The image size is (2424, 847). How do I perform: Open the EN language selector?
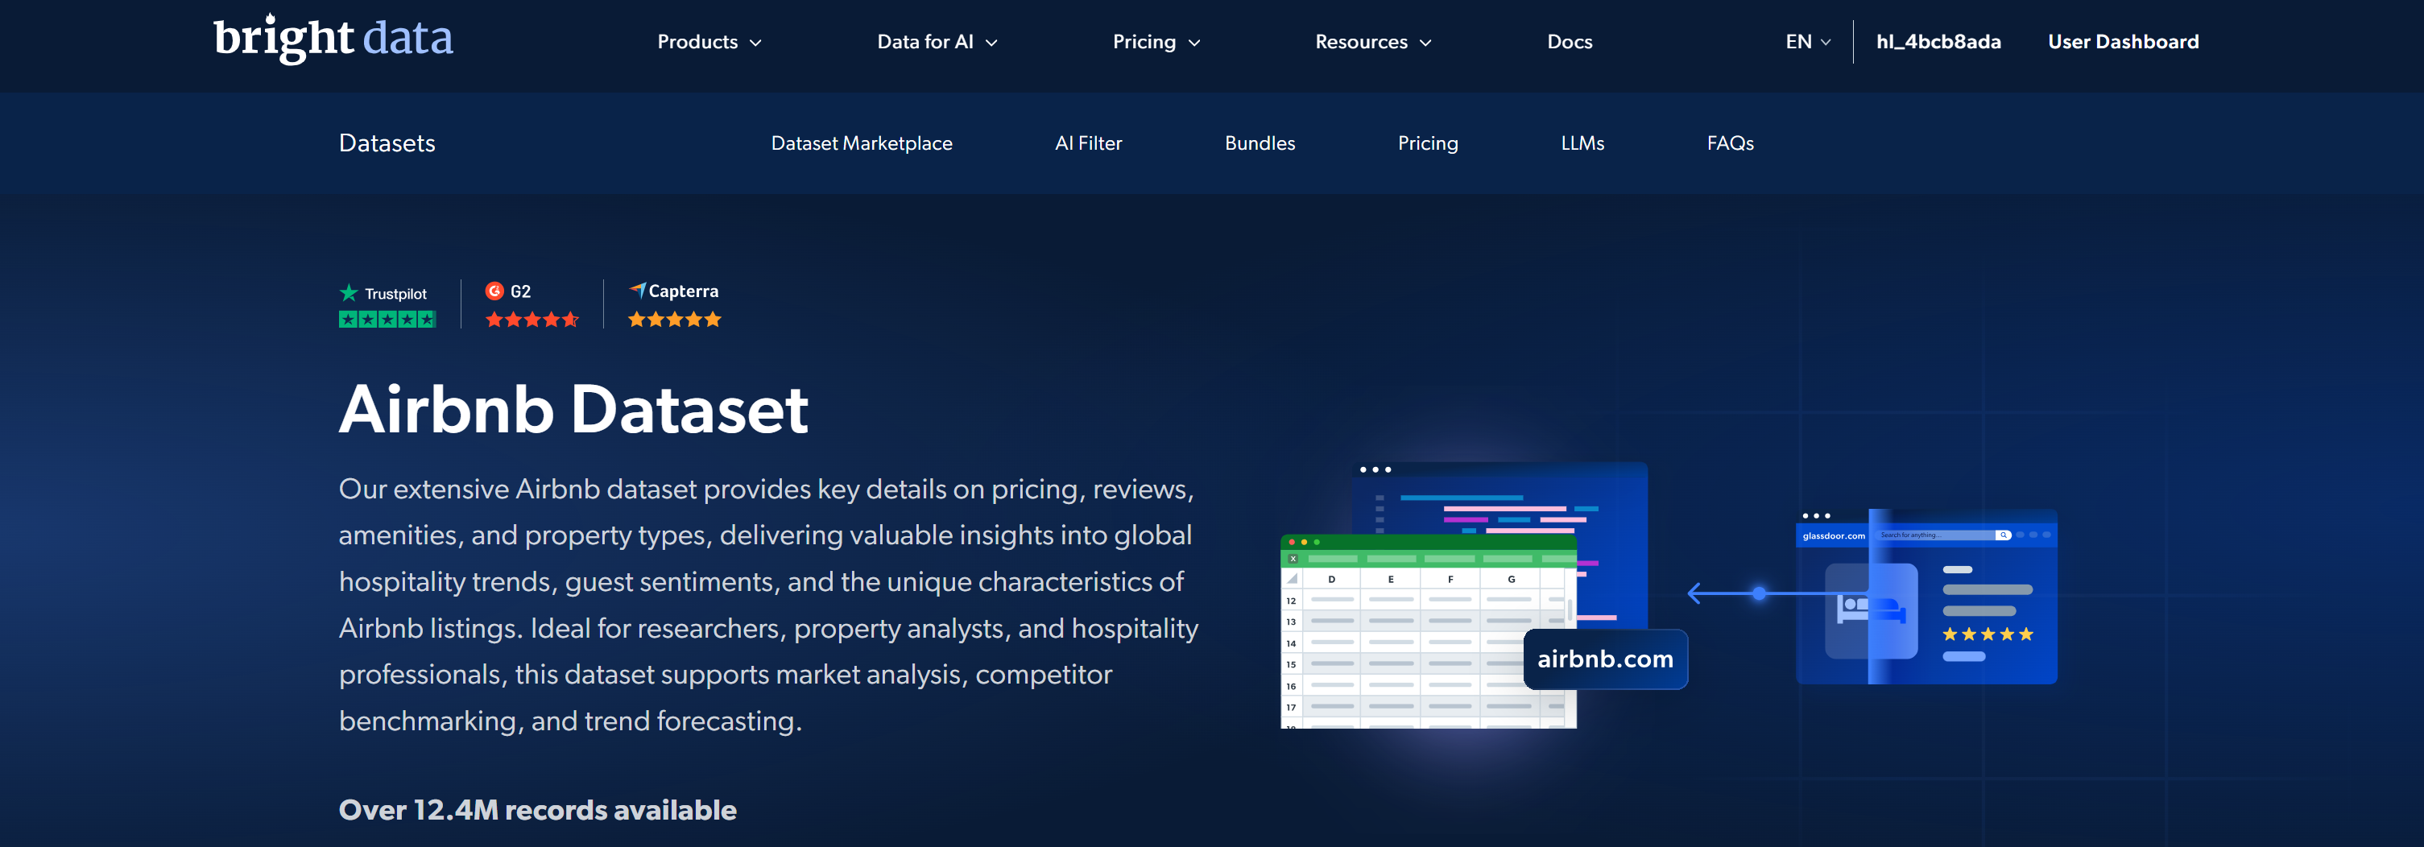[1806, 41]
